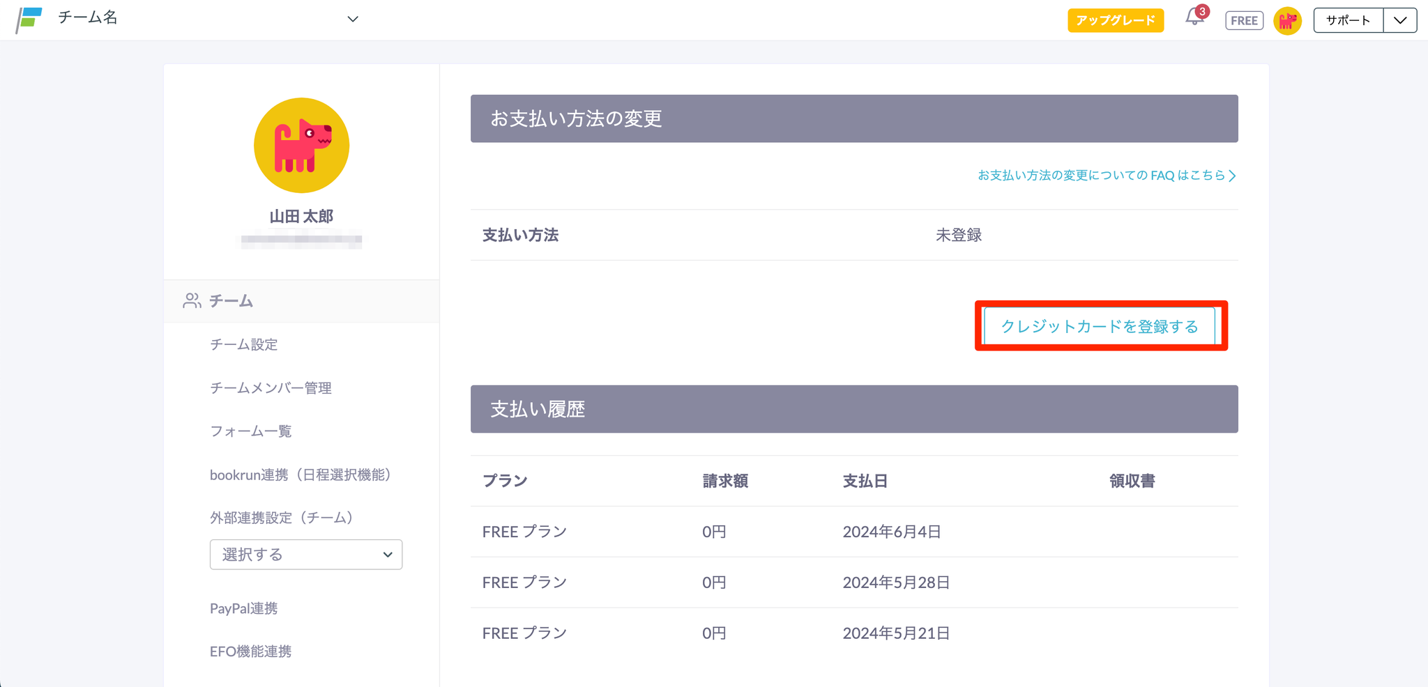Open bookrun連携 sidebar item
Viewport: 1428px width, 687px height.
(301, 475)
